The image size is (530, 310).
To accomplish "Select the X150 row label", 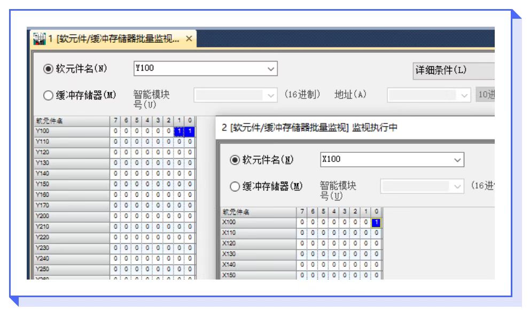I will 259,275.
